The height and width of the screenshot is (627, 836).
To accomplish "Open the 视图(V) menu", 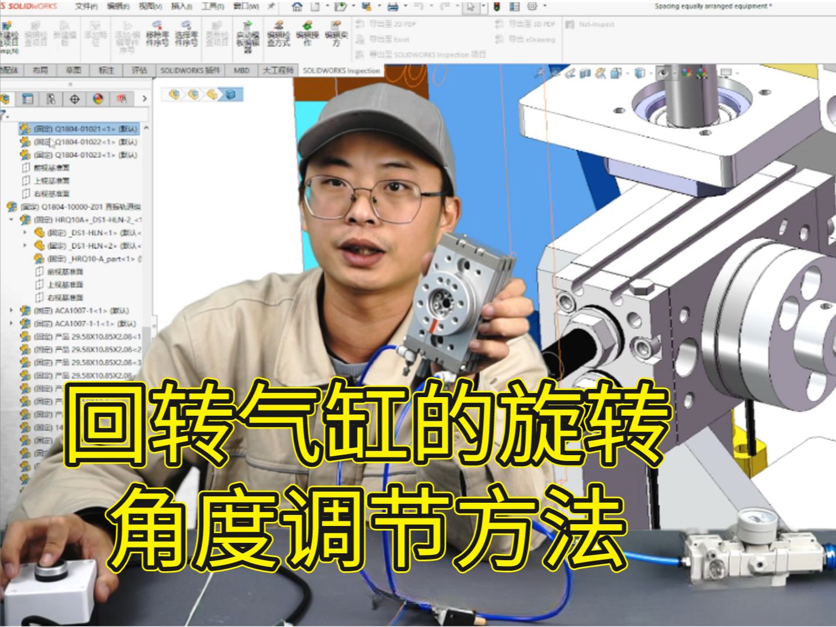I will 150,6.
